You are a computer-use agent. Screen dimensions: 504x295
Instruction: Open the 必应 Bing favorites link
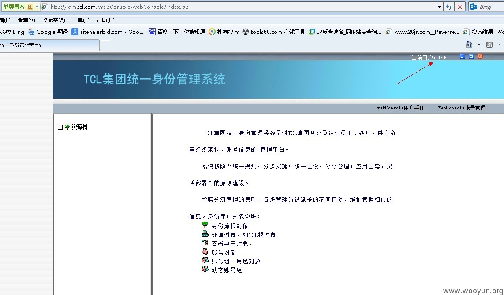pos(12,32)
